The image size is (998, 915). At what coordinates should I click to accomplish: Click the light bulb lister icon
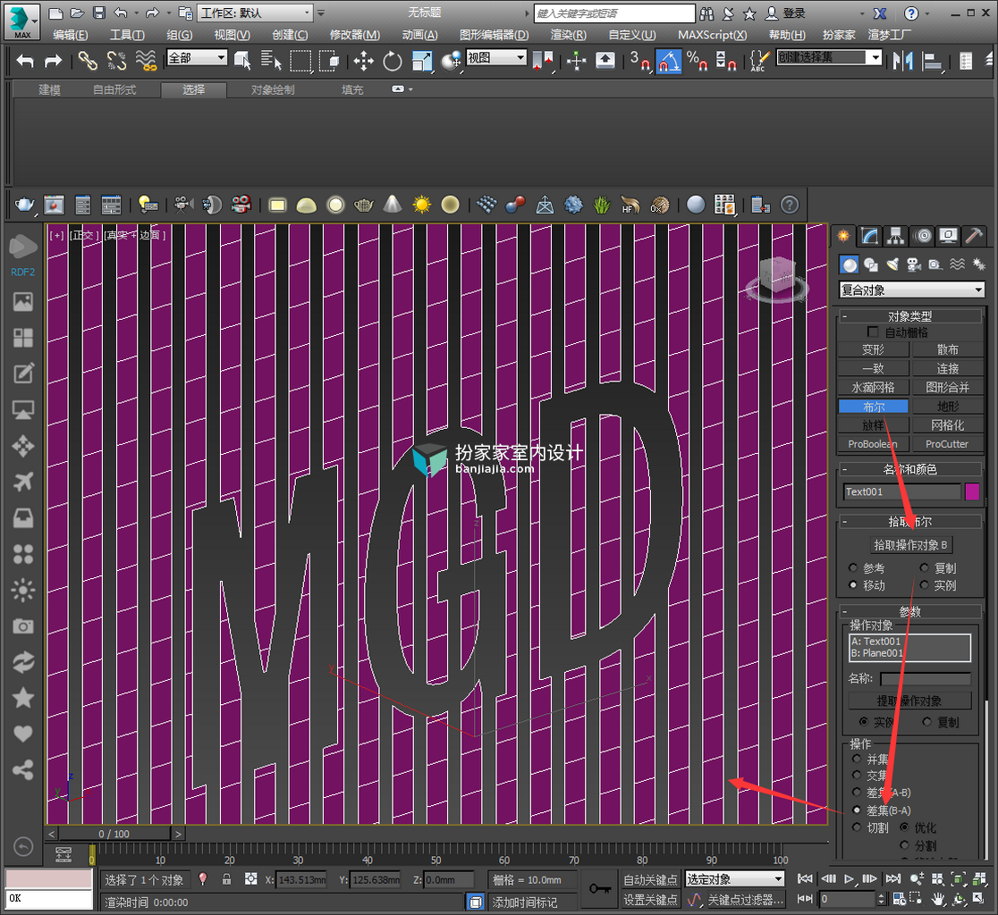(148, 205)
